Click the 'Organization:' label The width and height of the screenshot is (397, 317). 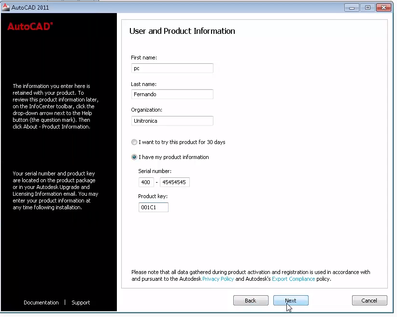tap(147, 110)
